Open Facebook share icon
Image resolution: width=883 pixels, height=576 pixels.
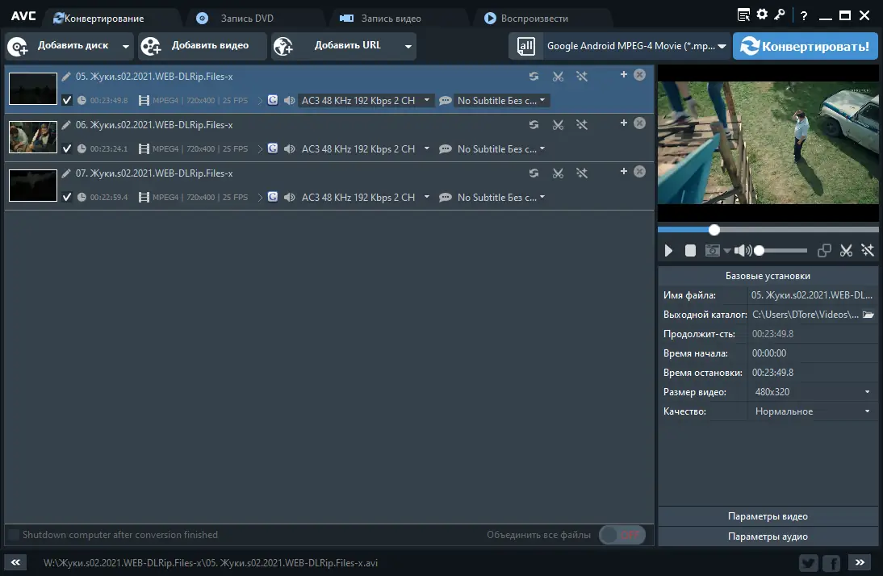tap(831, 562)
